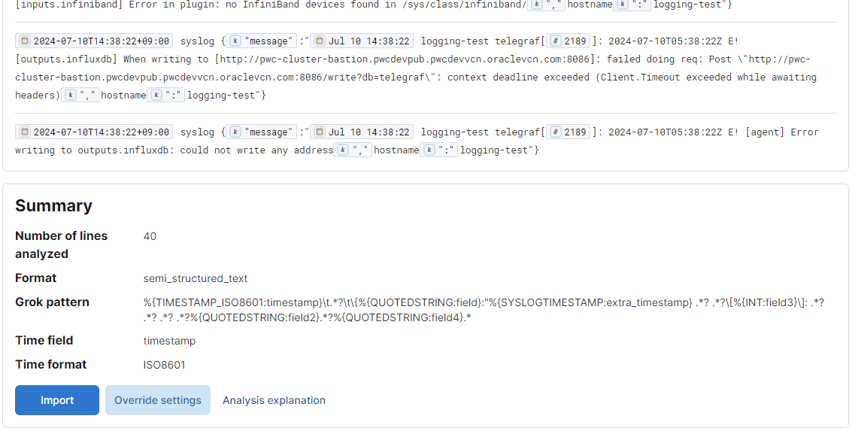Viewport: 855px width, 431px height.
Task: Click calendar icon in agent Error entry's ISO timestamp
Action: (x=25, y=132)
